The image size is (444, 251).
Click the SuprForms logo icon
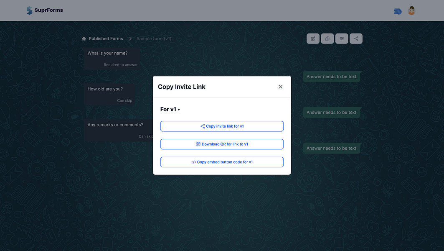(29, 10)
